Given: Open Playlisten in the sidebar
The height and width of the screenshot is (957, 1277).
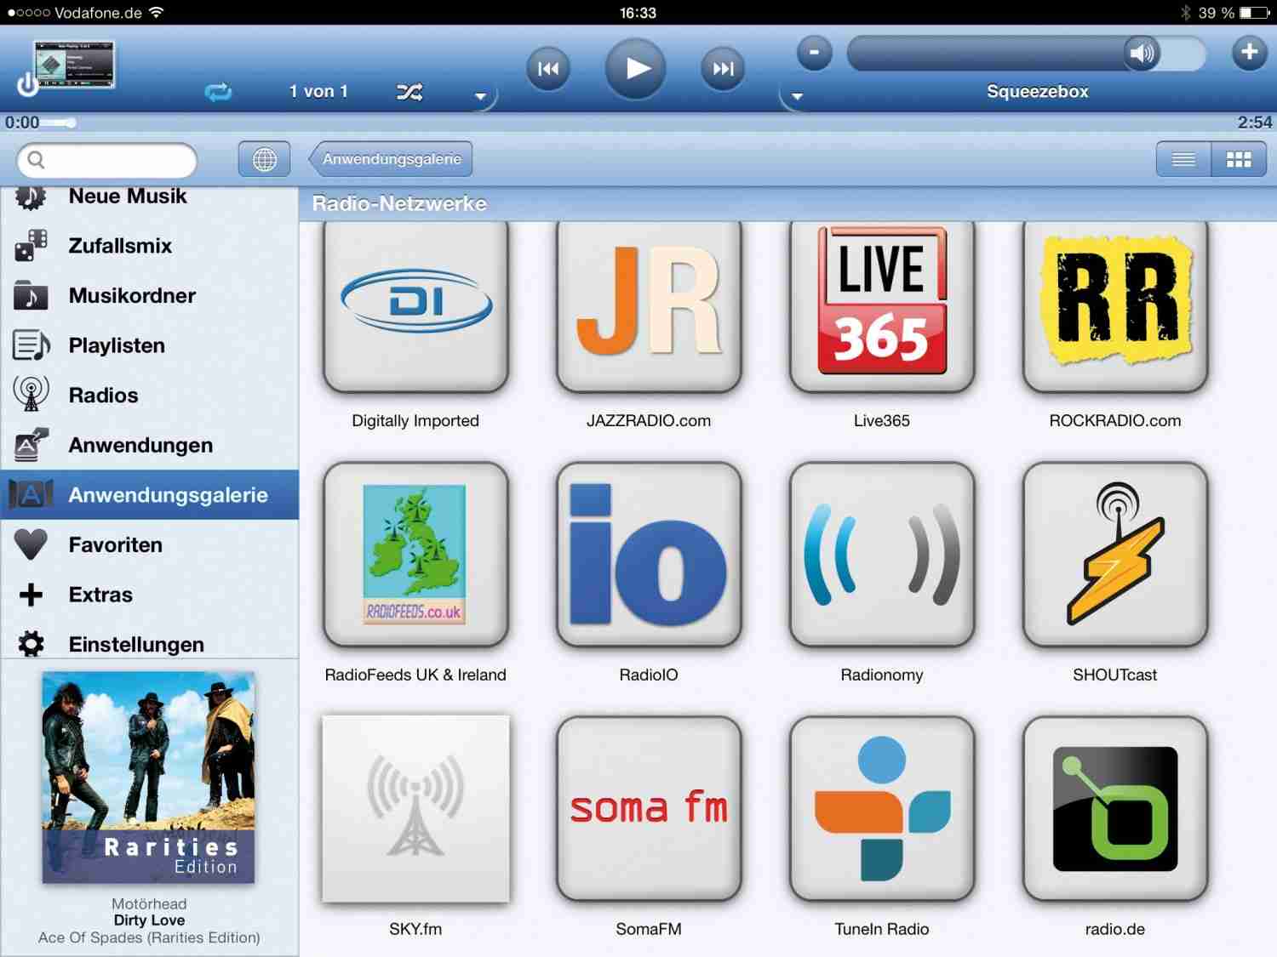Looking at the screenshot, I should pos(149,345).
